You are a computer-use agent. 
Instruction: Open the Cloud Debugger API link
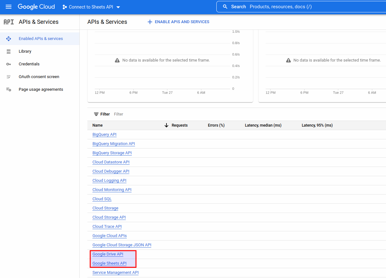(111, 171)
